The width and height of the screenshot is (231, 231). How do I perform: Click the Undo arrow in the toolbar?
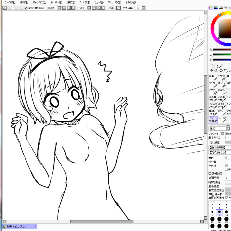pyautogui.click(x=5, y=8)
